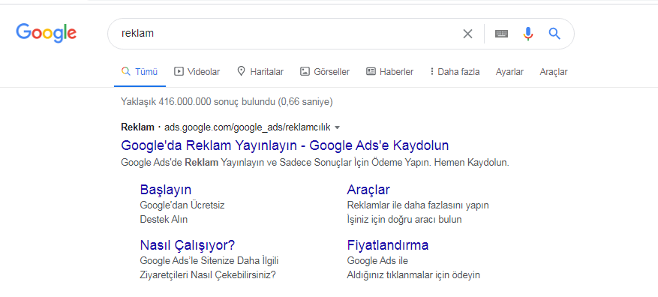
Task: Open the Fiyatlandırma sitelink
Action: point(388,245)
